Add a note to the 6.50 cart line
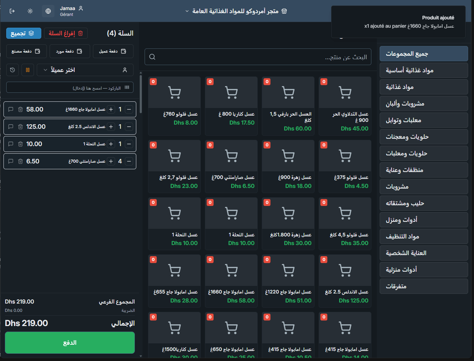This screenshot has width=474, height=361. coord(11,161)
